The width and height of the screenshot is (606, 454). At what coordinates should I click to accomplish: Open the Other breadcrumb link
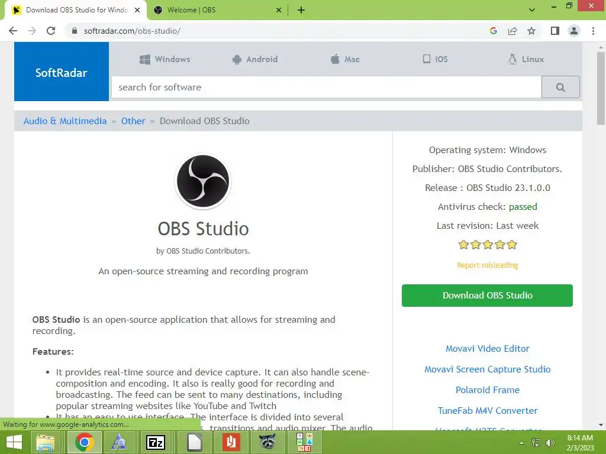(133, 121)
